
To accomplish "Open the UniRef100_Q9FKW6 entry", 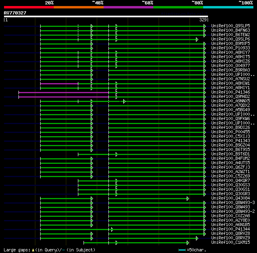I will [230, 119].
